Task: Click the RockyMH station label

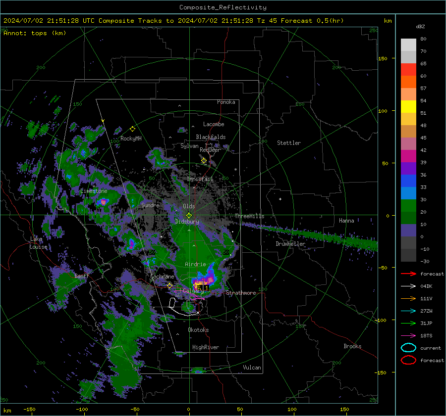Action: pyautogui.click(x=131, y=139)
